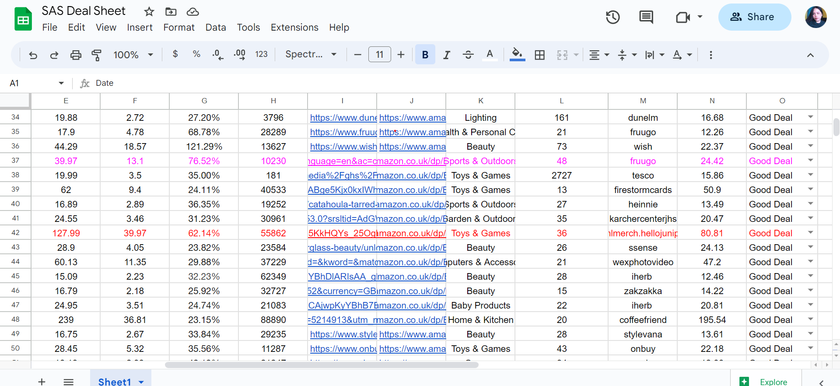Click the horizontal scrollbar thumb
This screenshot has width=840, height=386.
click(322, 365)
